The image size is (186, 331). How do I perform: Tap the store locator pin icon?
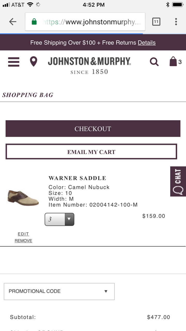(34, 62)
